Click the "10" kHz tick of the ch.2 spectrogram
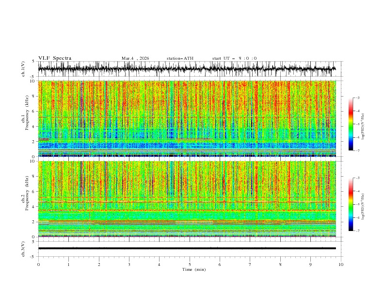Image resolution: width=384 pixels, height=297 pixels. click(32, 161)
